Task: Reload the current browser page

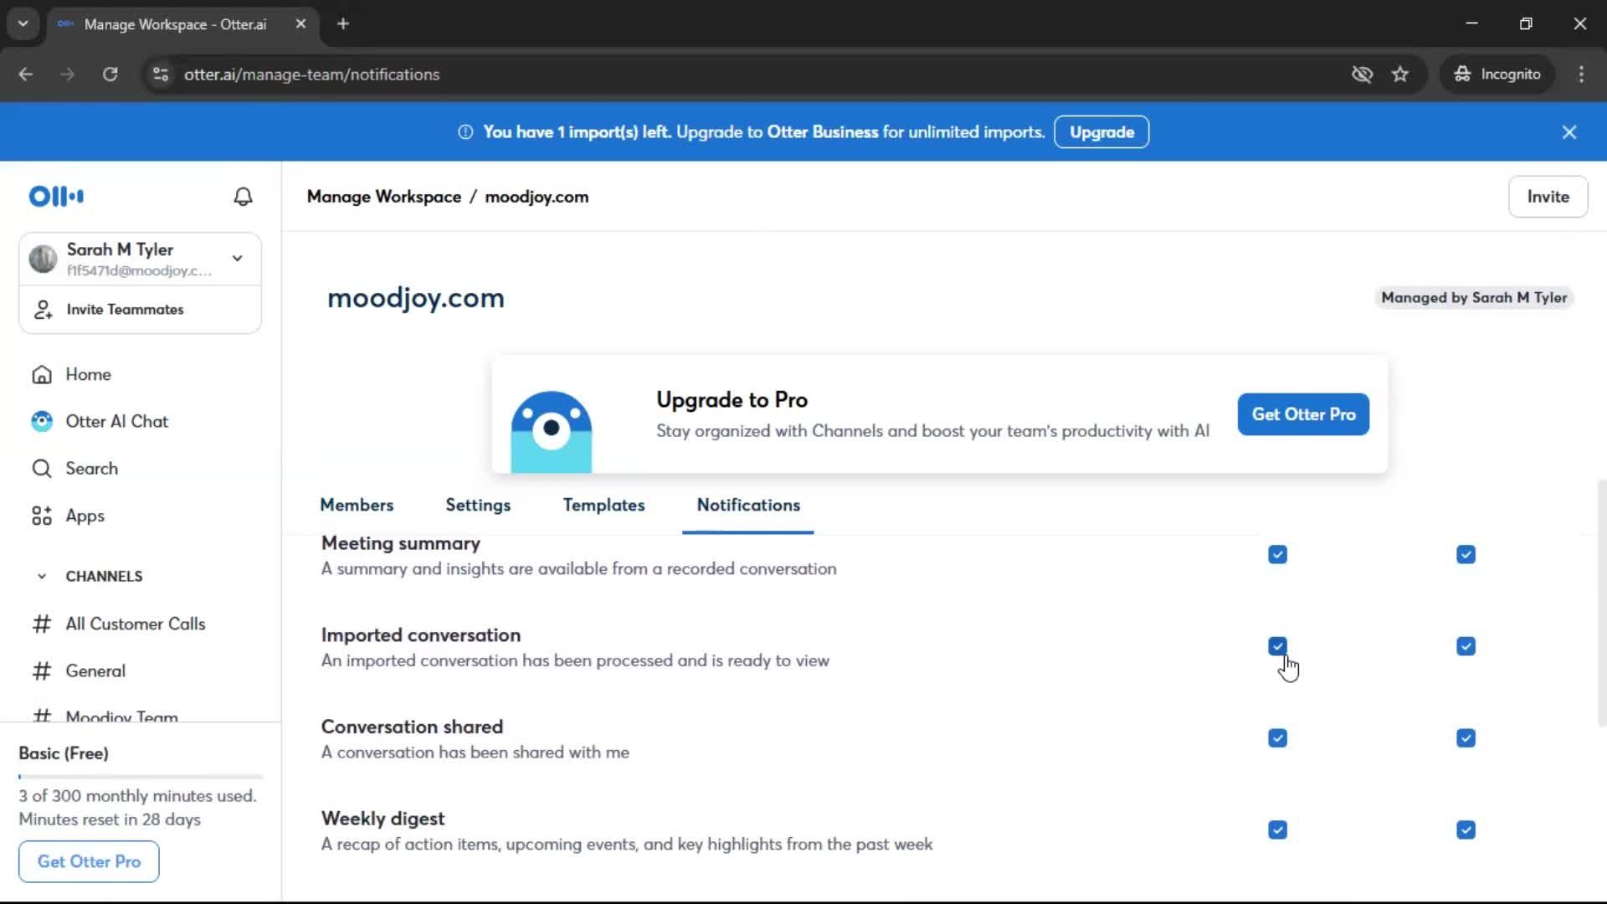Action: point(110,74)
